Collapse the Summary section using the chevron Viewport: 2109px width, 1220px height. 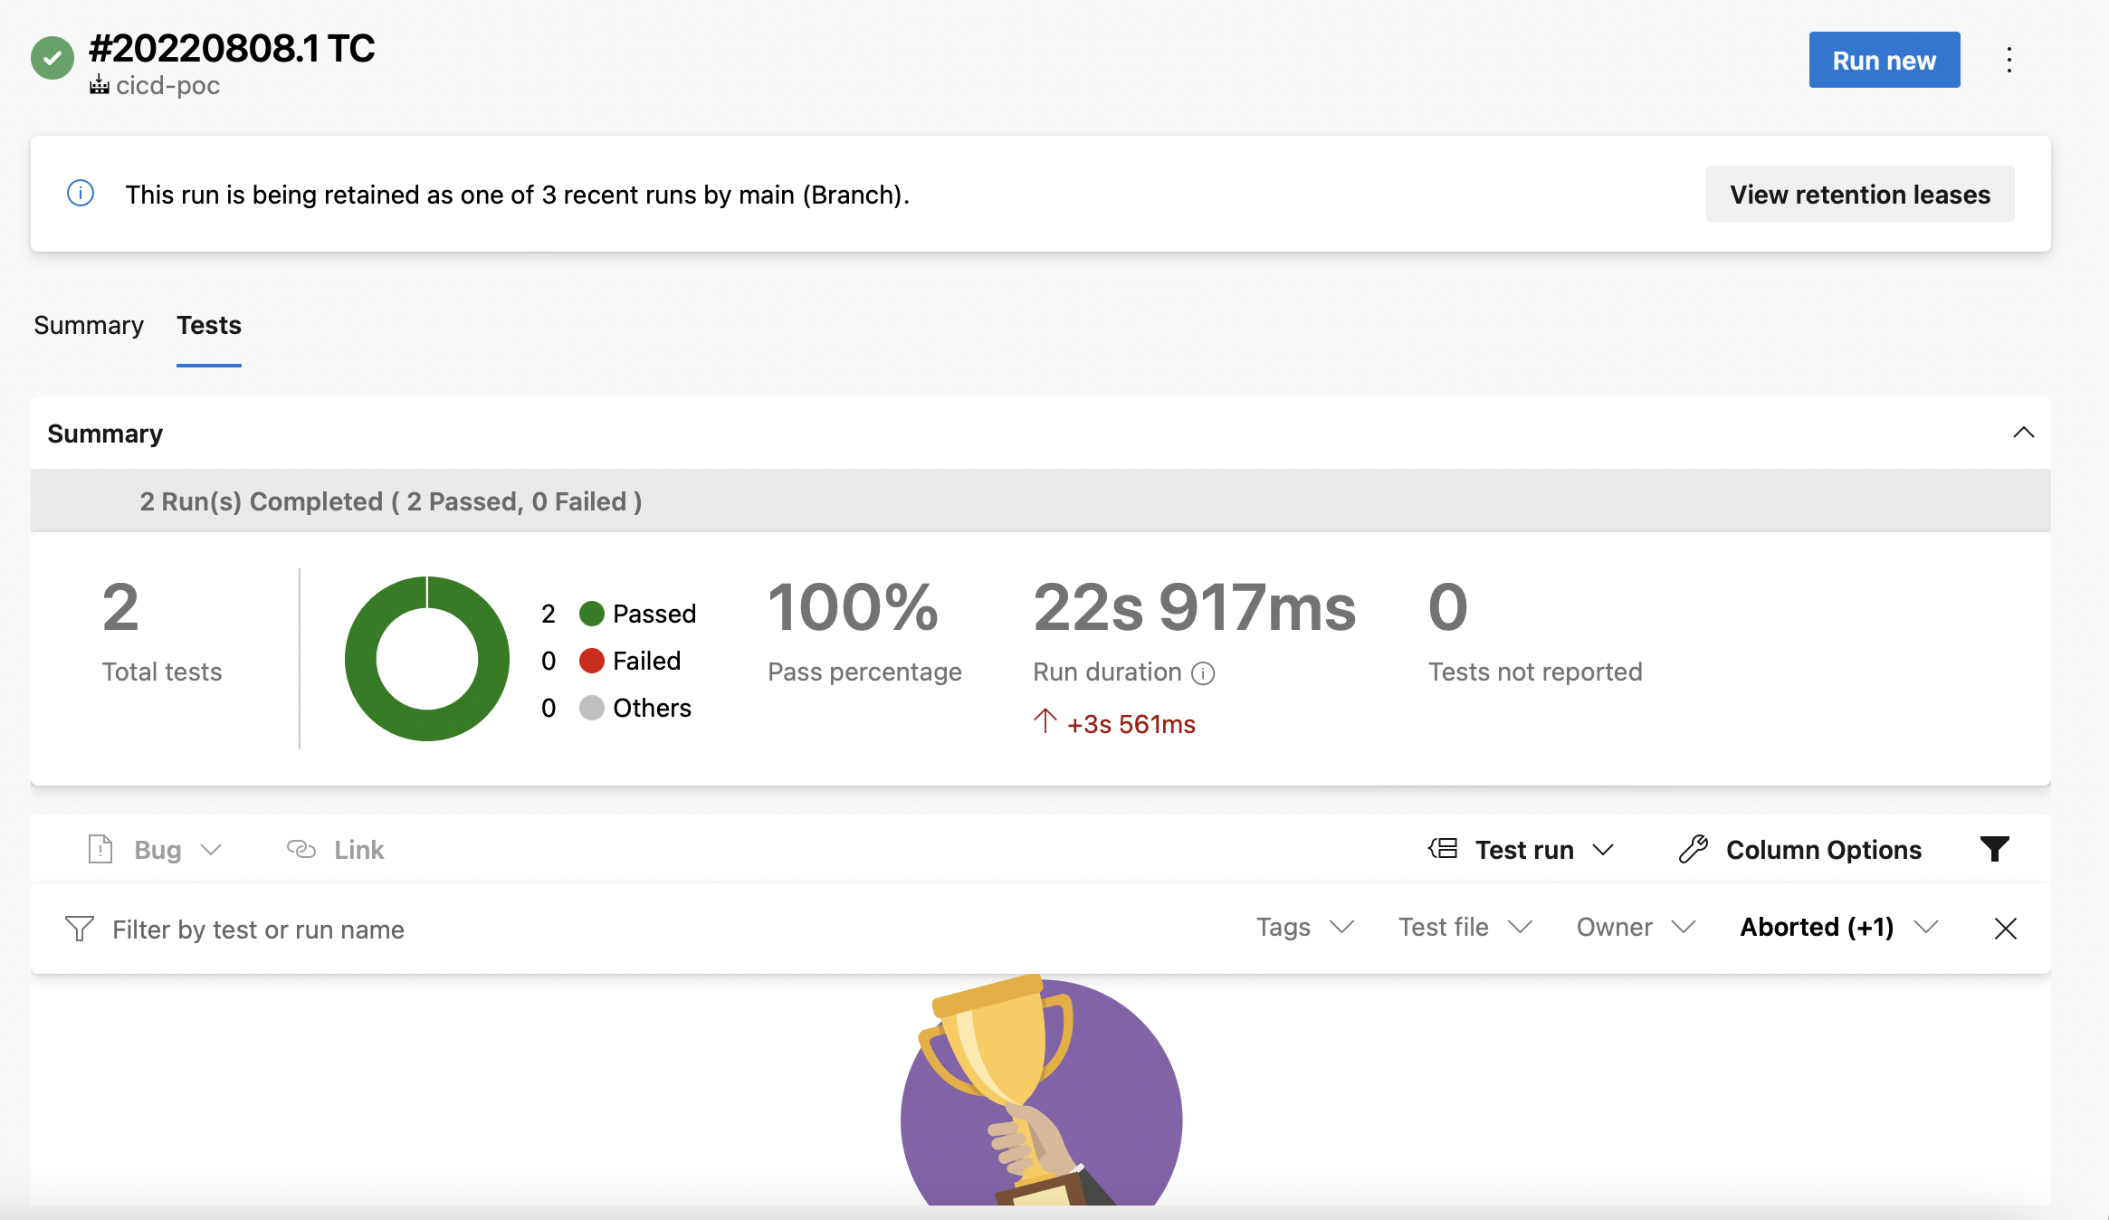pos(2024,433)
